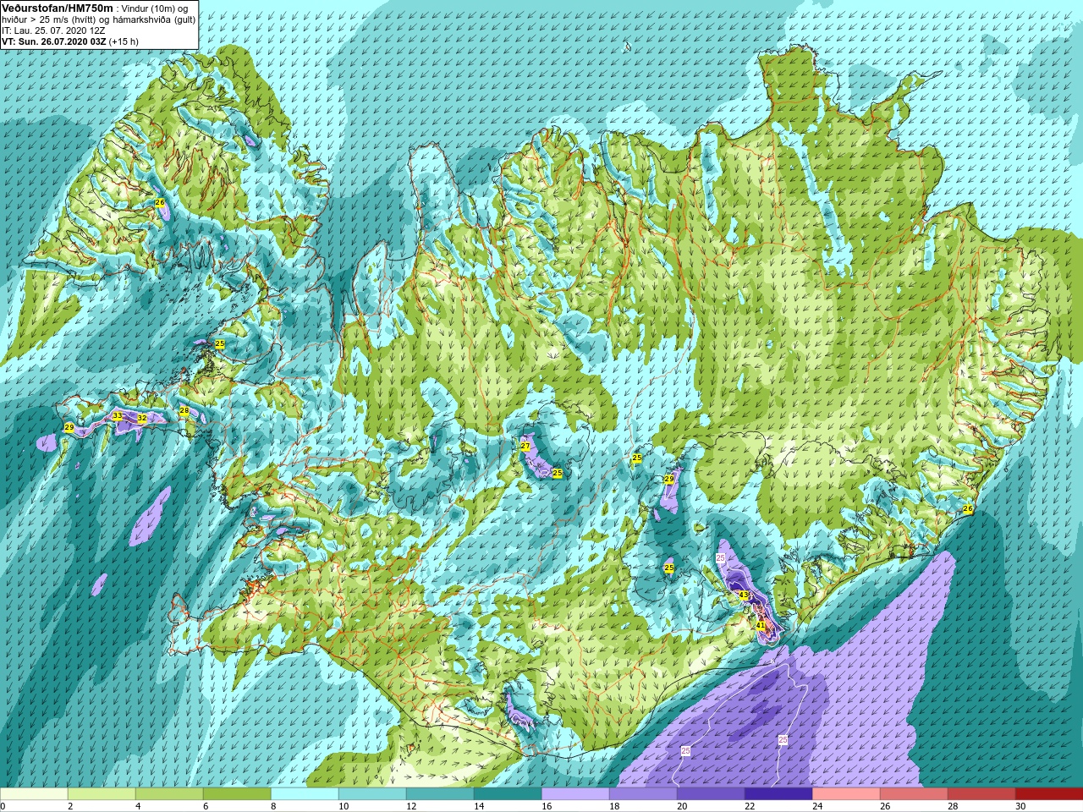
Task: Click the yellow 41 gust label
Action: (761, 626)
